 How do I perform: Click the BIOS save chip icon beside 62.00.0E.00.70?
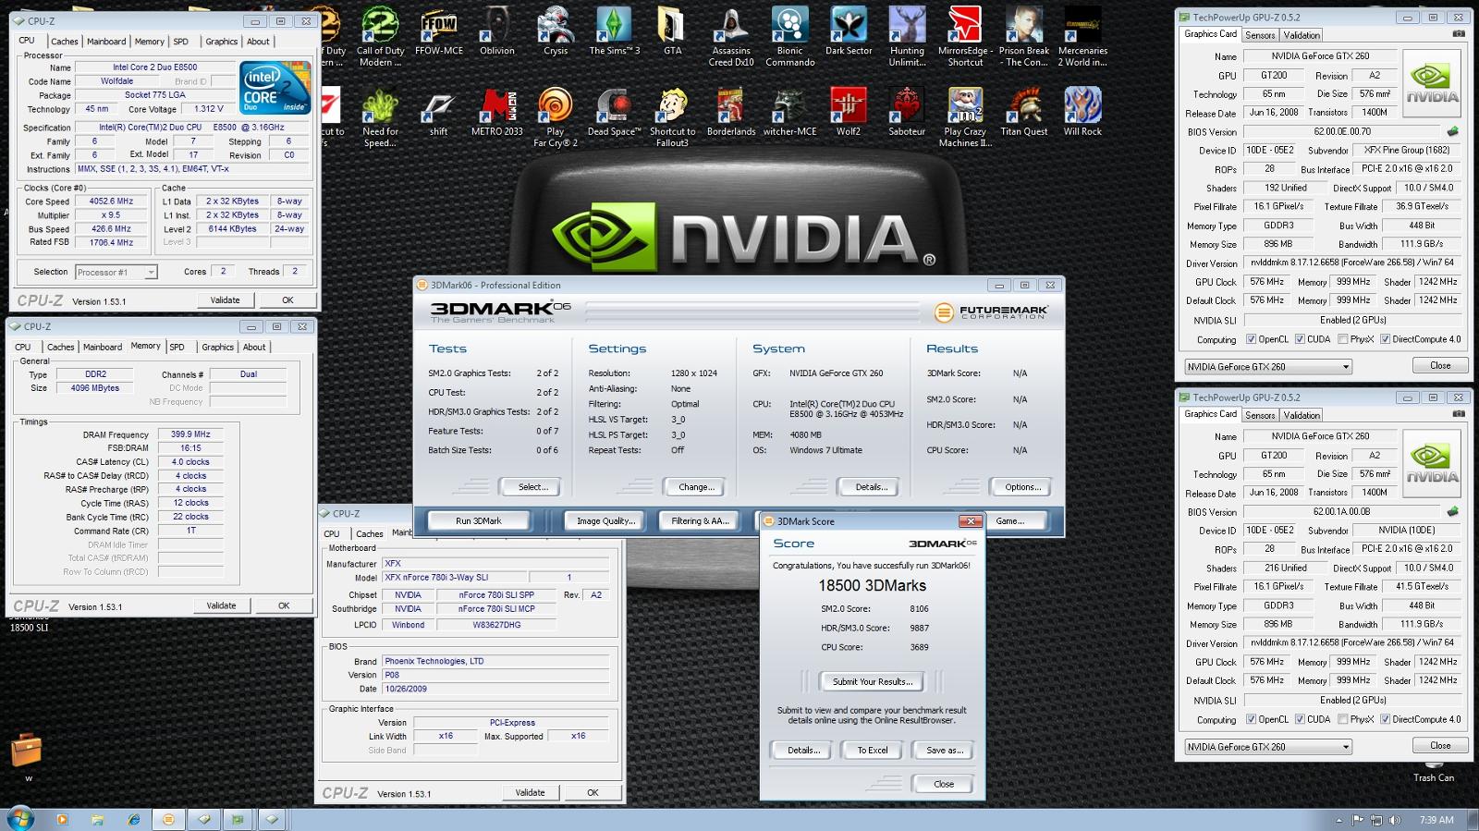tap(1453, 131)
